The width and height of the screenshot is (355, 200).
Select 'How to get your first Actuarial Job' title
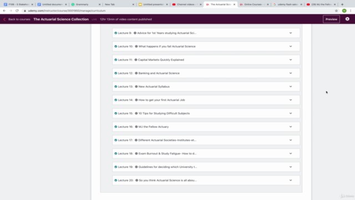(161, 100)
